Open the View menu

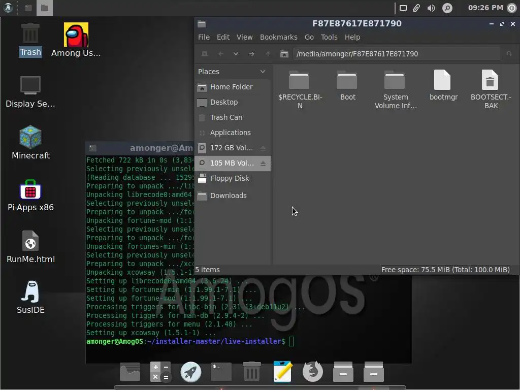[x=244, y=37]
